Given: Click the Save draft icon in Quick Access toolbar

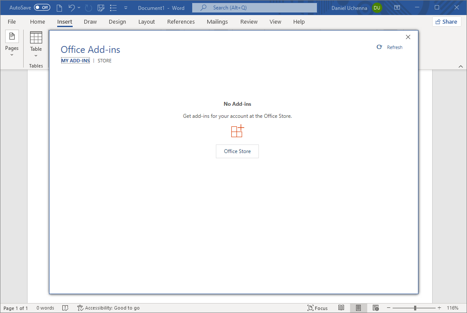Looking at the screenshot, I should [x=101, y=7].
